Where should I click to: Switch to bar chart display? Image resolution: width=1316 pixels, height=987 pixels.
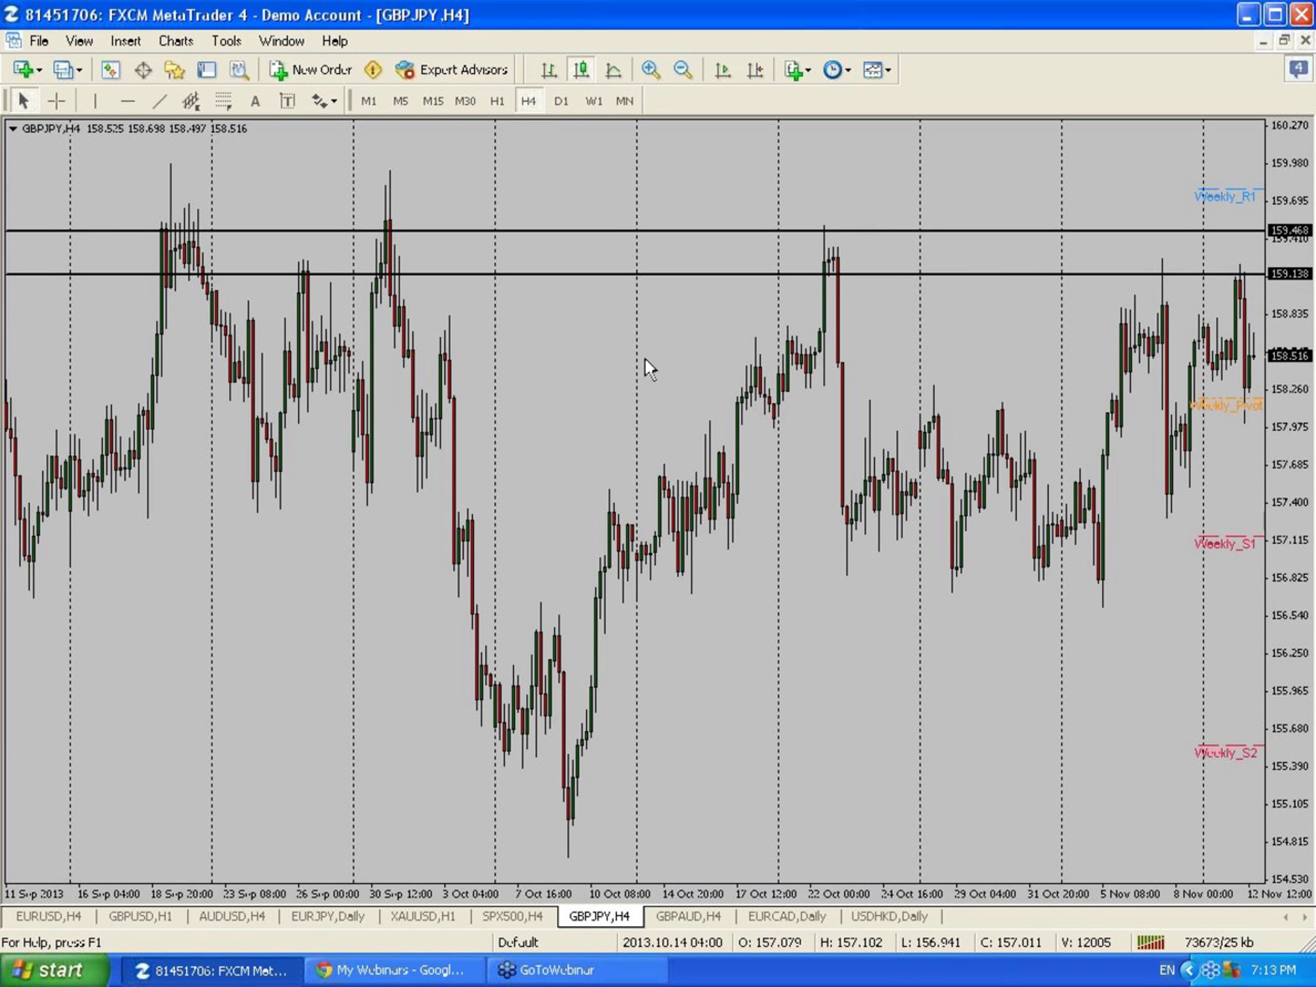click(548, 70)
